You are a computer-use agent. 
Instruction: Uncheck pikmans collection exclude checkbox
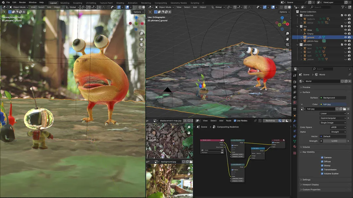coord(342,45)
